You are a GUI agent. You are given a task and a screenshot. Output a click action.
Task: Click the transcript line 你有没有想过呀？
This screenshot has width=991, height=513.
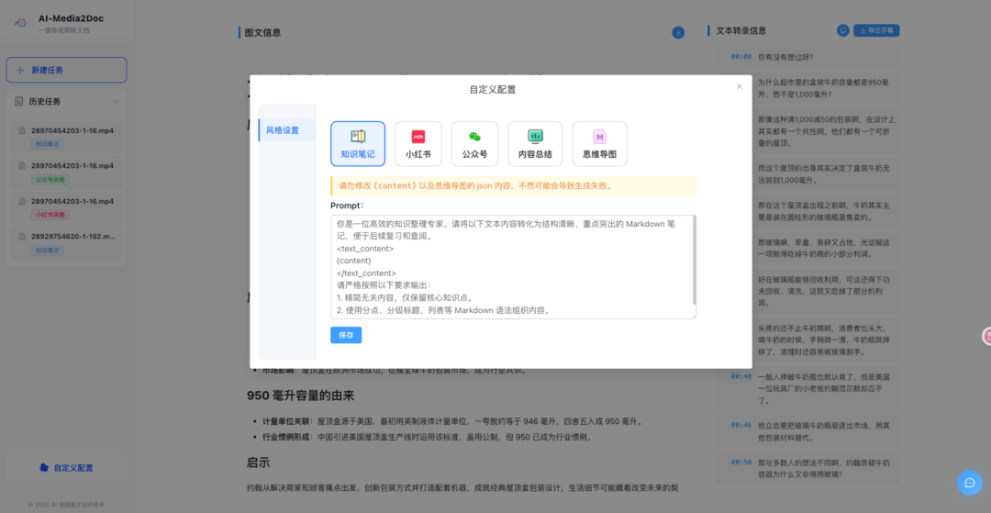tap(785, 57)
